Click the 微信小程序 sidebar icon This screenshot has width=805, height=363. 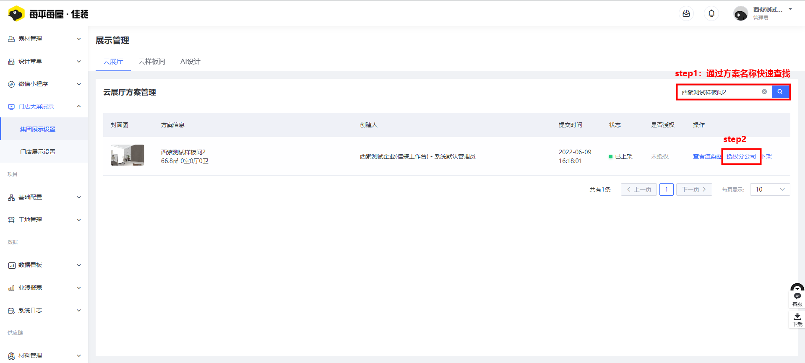coord(11,84)
